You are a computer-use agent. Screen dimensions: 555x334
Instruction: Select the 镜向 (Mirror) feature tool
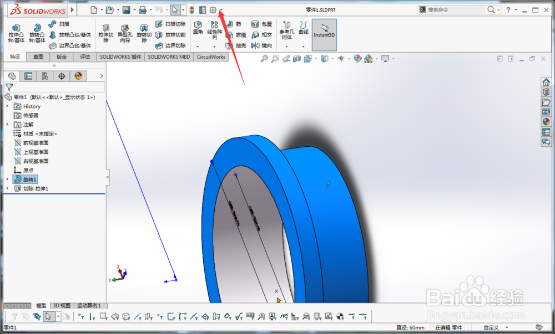tap(262, 44)
